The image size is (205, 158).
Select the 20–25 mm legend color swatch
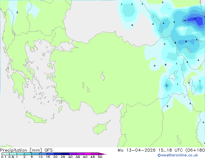click(58, 154)
